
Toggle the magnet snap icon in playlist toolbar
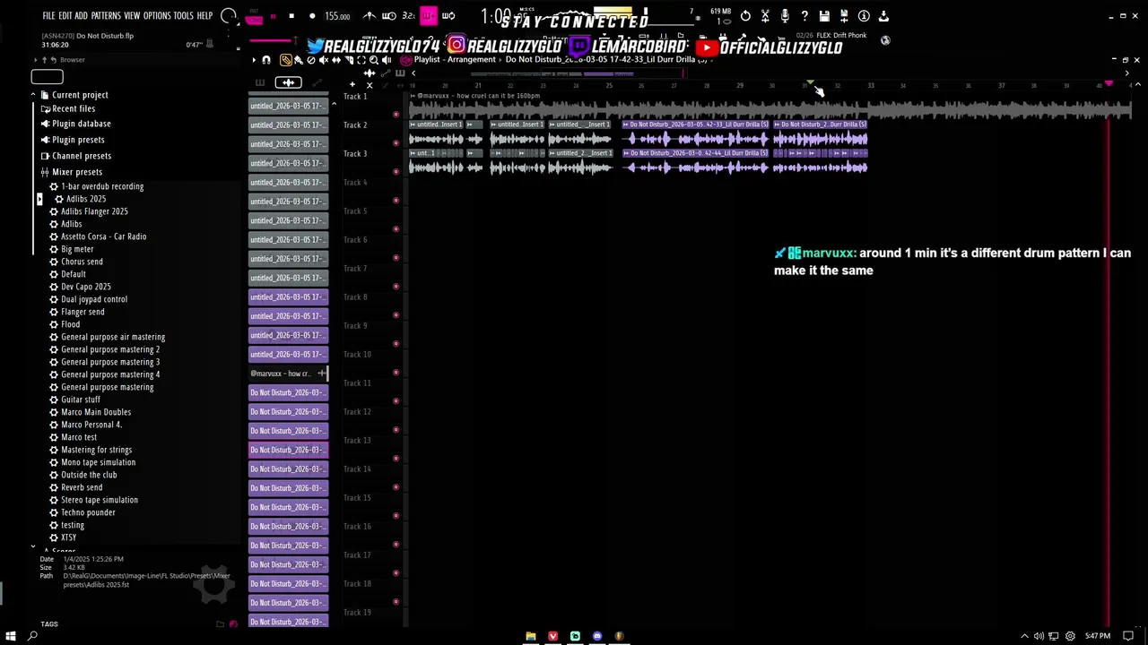coord(266,60)
